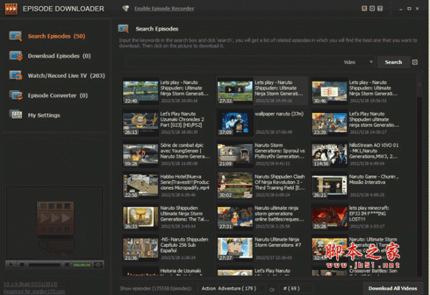
Task: Click the help question mark icon
Action: (380, 9)
